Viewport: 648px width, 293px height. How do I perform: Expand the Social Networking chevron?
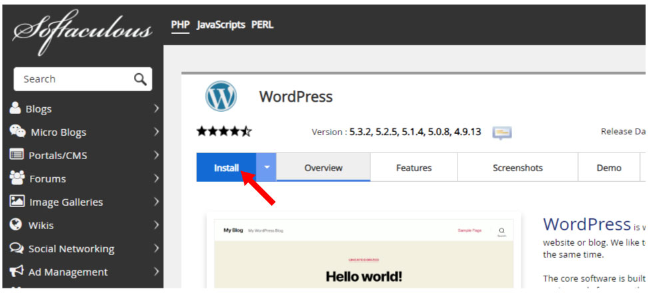point(157,248)
